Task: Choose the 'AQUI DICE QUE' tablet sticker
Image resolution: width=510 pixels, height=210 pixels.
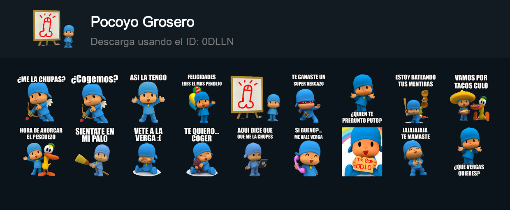Action: (x=255, y=152)
